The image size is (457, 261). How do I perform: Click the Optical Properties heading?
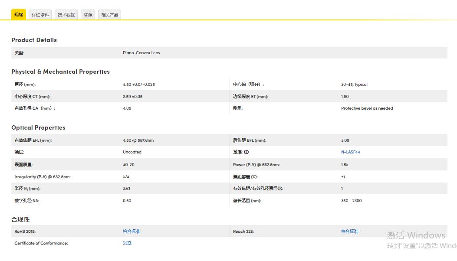[38, 127]
